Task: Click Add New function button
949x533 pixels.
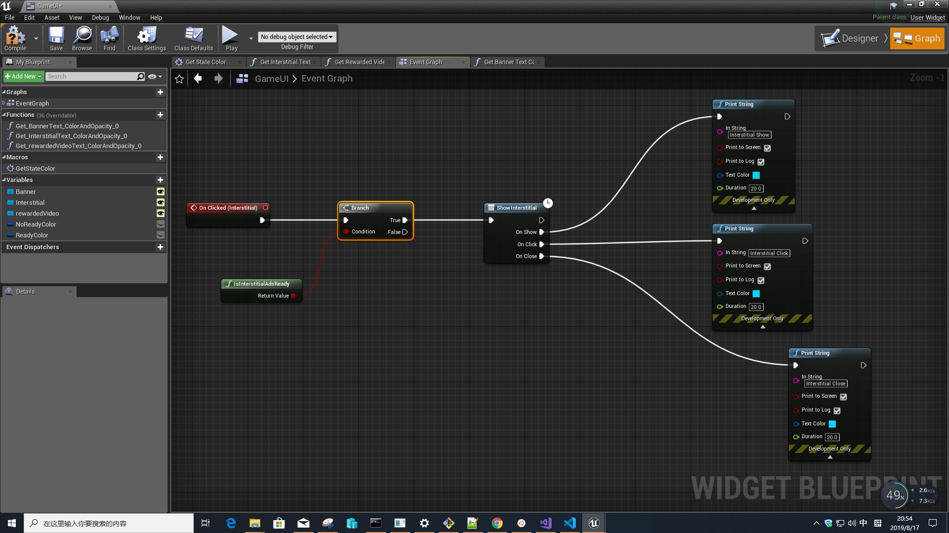Action: 160,115
